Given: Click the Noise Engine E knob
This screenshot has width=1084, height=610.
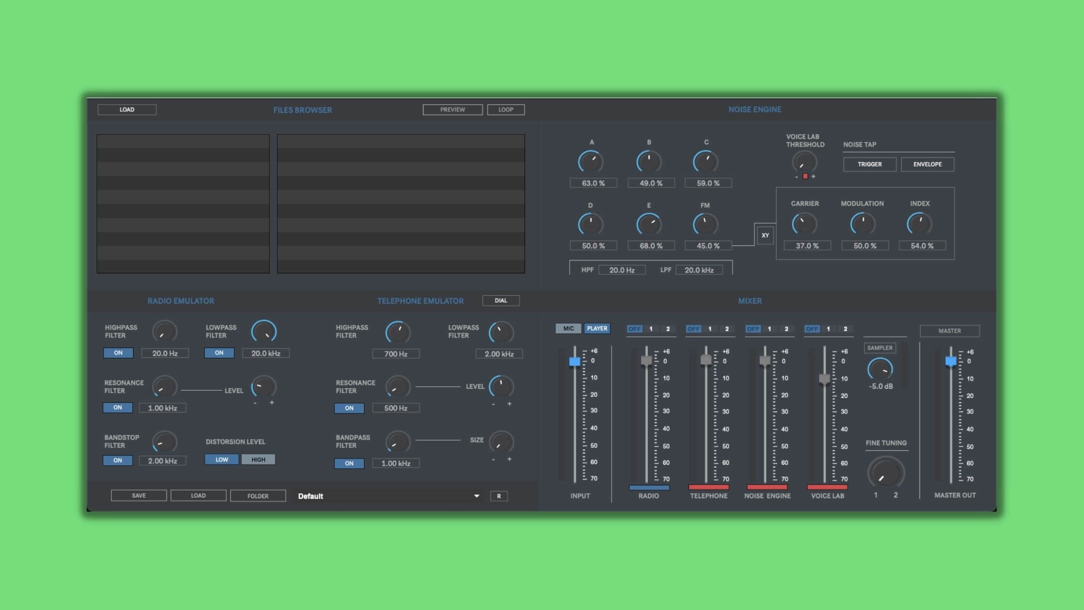Looking at the screenshot, I should pyautogui.click(x=648, y=224).
